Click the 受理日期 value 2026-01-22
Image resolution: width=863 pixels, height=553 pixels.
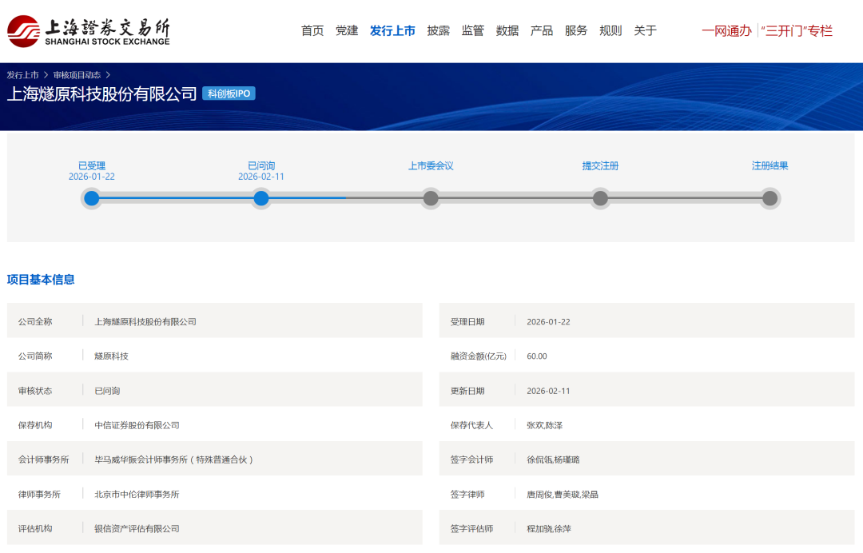548,322
